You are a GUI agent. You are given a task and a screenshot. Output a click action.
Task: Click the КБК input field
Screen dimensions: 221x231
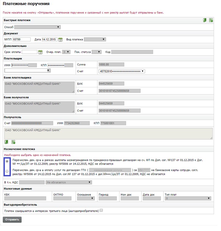[x=25, y=199]
